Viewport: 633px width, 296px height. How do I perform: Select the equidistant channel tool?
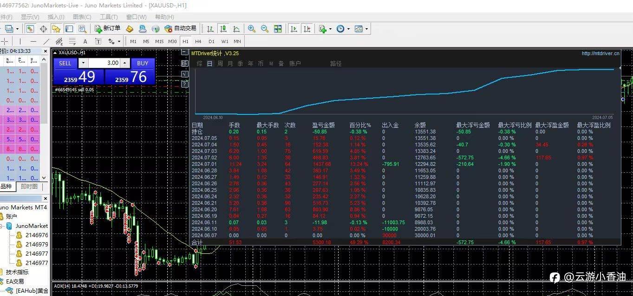59,41
